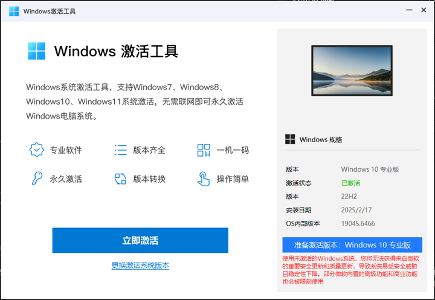Click the 立即激活 button
Image resolution: width=435 pixels, height=300 pixels.
(140, 240)
